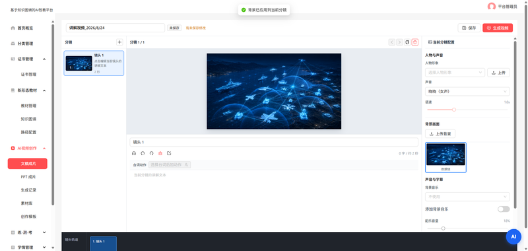Click the edit pencil icon in script toolbar

(169, 153)
